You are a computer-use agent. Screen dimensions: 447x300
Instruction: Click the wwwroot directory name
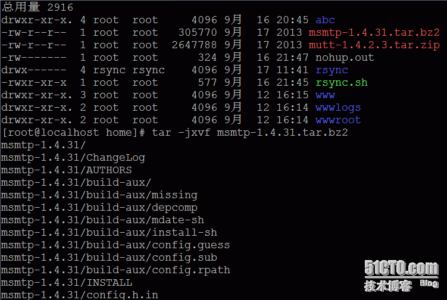(338, 120)
